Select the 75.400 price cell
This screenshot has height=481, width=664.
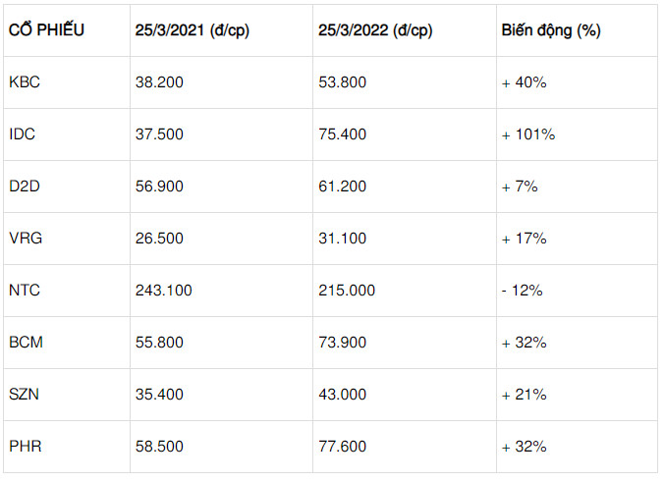(342, 134)
